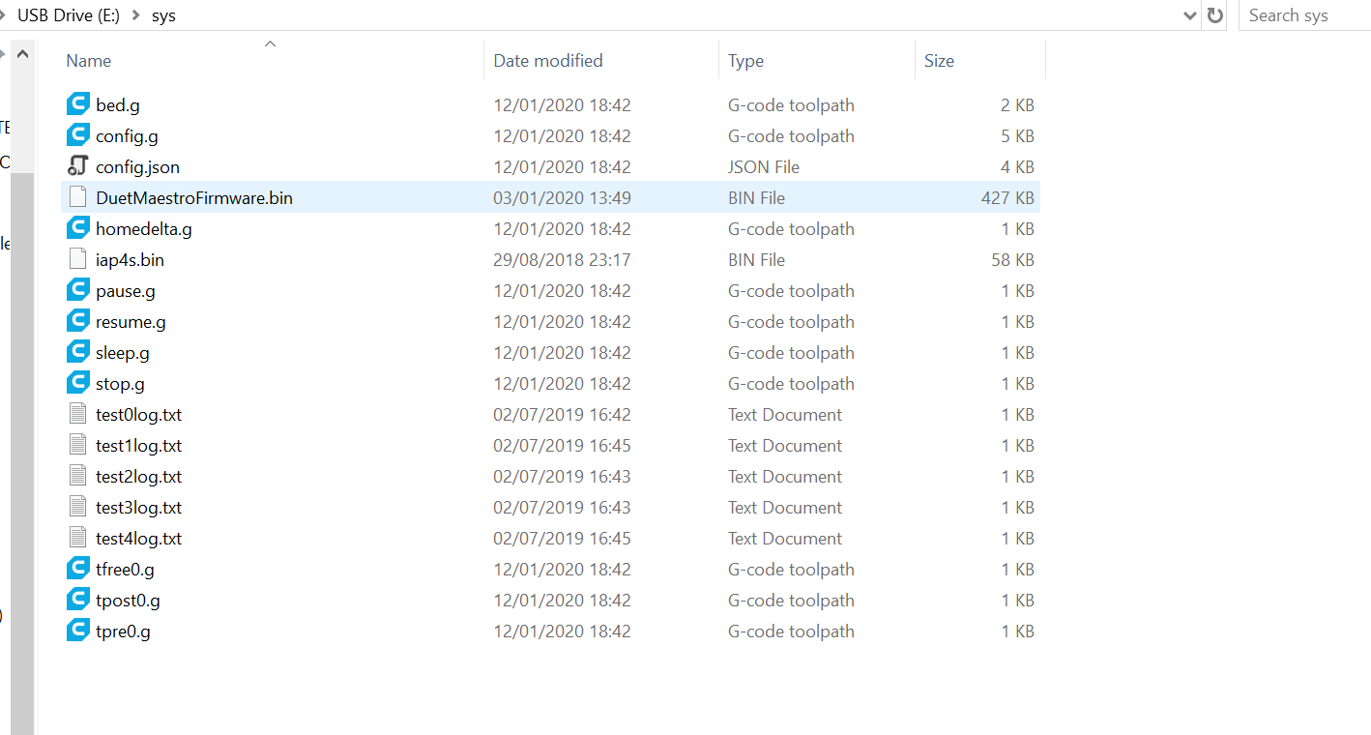Sort by Date modified column header
Viewport: 1371px width, 735px height.
point(548,61)
